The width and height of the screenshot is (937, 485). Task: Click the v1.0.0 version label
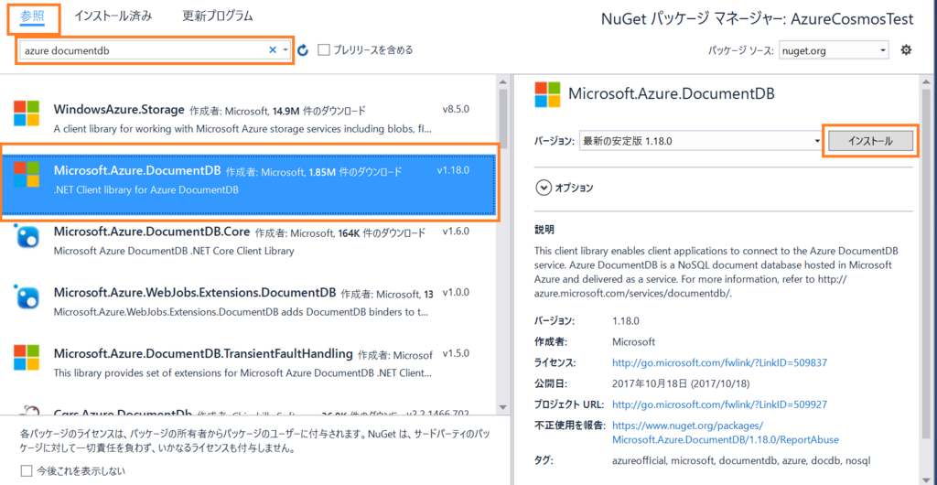pos(456,292)
